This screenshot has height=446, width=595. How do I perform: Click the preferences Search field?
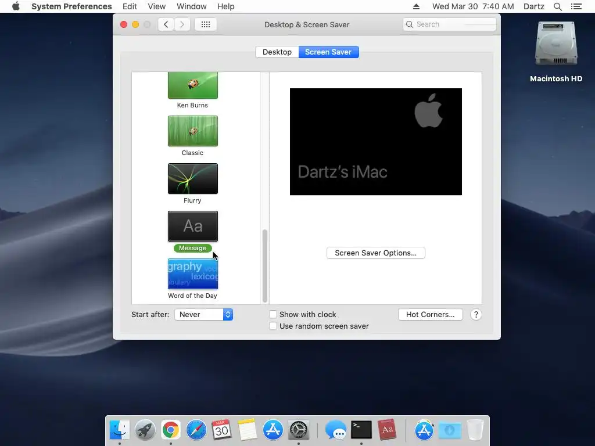[450, 24]
